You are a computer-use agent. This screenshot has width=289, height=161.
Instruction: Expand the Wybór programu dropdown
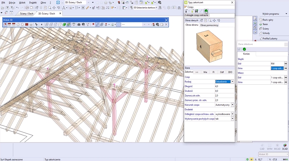(287, 14)
